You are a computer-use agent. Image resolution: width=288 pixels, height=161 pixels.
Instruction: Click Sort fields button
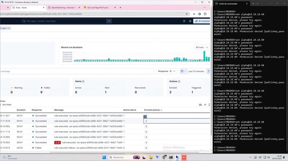(6, 104)
